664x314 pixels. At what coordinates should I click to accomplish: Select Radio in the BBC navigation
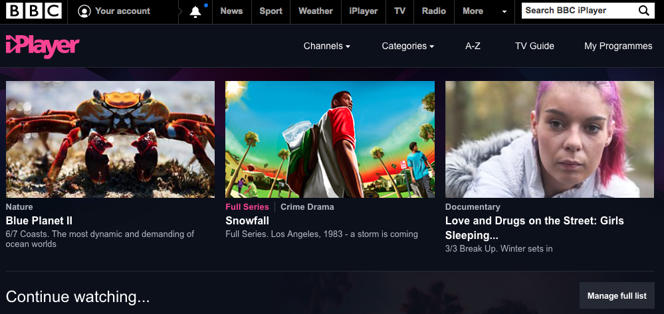[x=433, y=11]
